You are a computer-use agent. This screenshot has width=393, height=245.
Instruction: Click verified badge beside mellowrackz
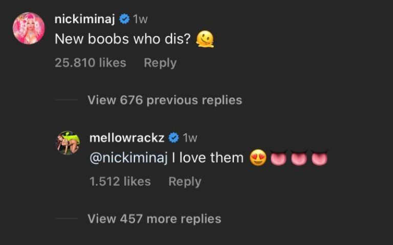click(x=173, y=138)
